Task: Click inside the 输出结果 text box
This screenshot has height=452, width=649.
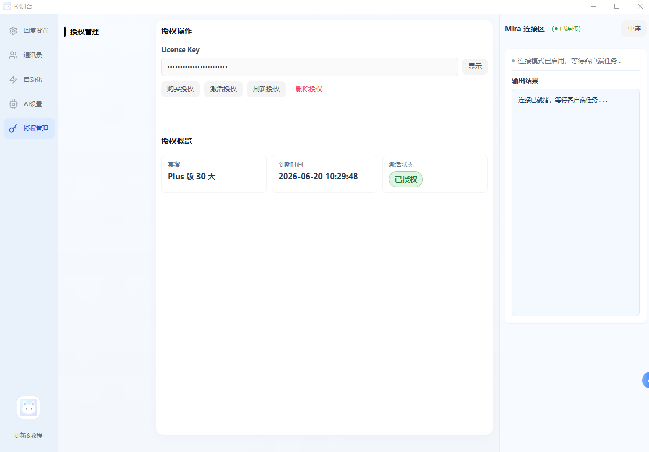Action: pyautogui.click(x=576, y=203)
